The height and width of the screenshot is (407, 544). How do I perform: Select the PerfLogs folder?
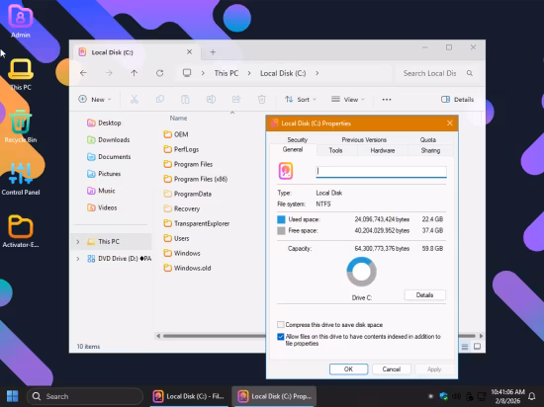point(181,149)
